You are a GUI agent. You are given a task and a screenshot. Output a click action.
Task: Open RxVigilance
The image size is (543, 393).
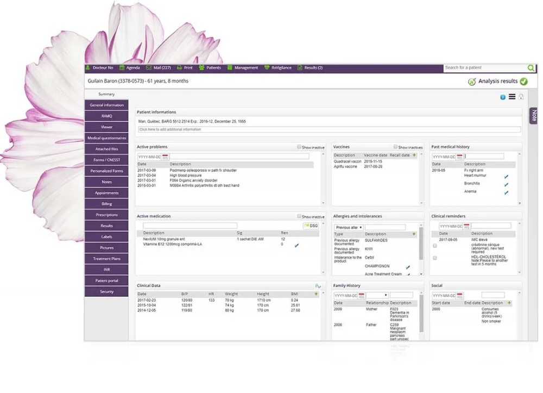point(277,68)
